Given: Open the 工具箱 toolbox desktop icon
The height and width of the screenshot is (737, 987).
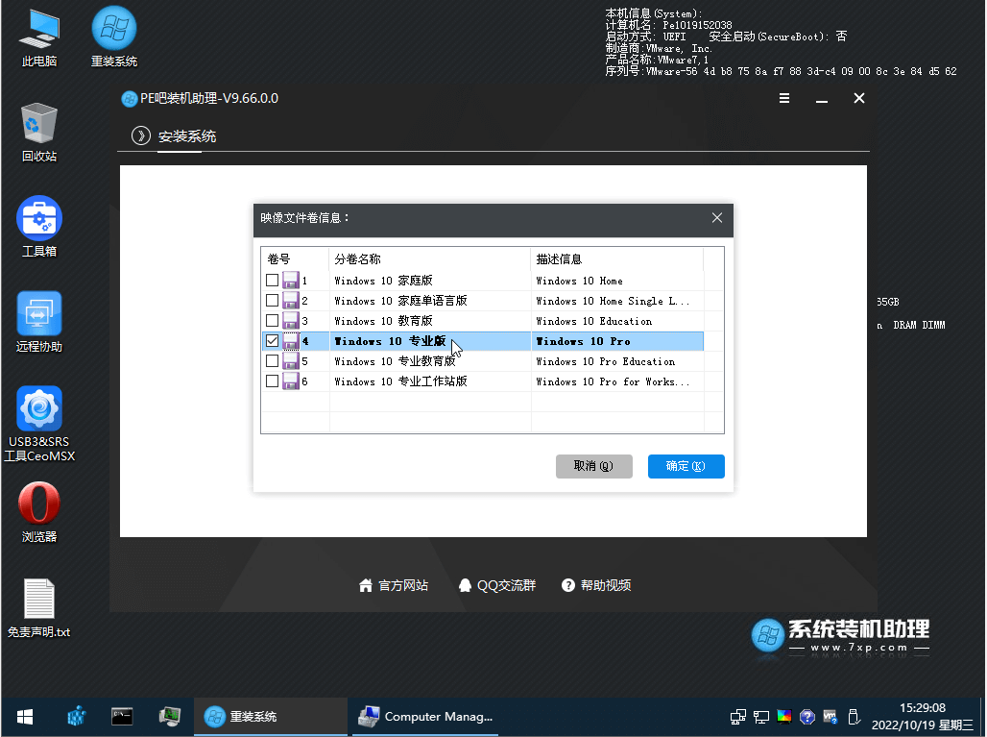Looking at the screenshot, I should click(x=39, y=227).
